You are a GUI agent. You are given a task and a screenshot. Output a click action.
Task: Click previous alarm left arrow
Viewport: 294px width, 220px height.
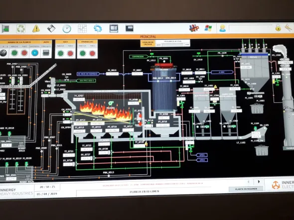249,182
